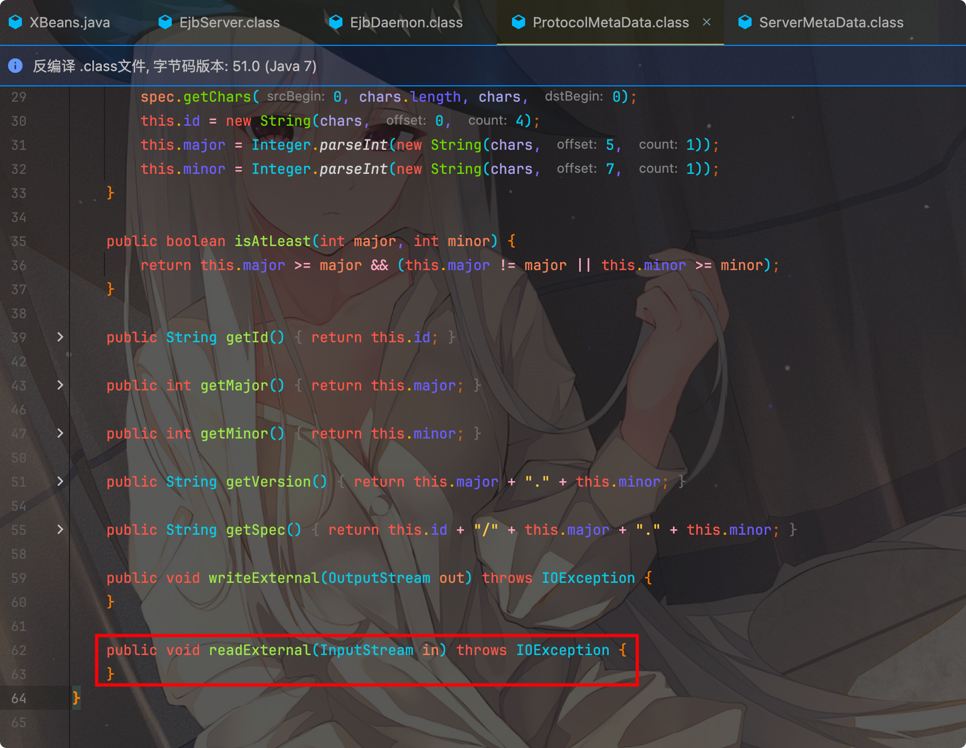Click the EjbDaemon.class file icon

[x=335, y=22]
